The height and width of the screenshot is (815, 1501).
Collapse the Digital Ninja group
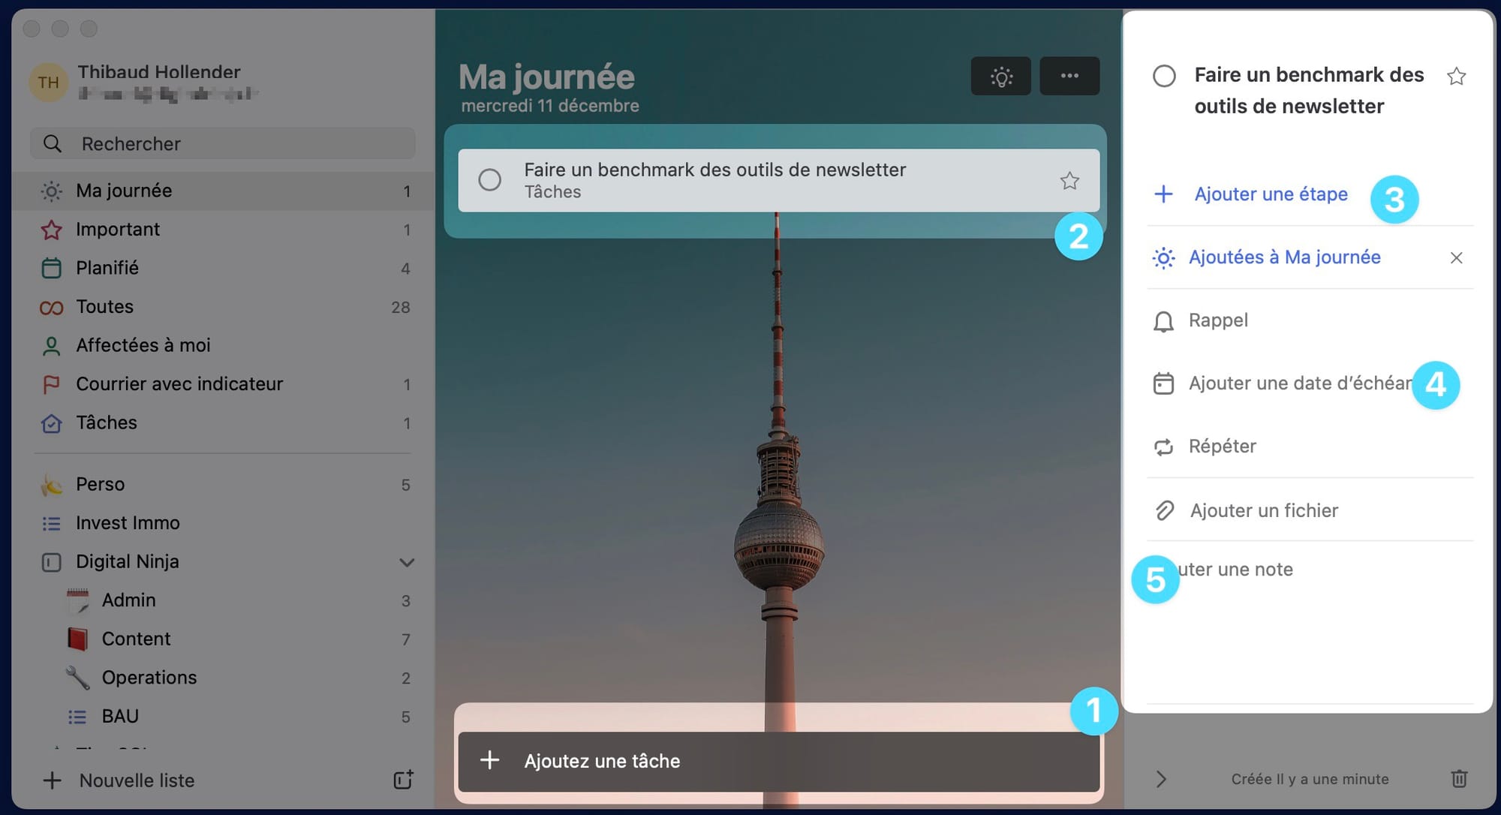click(407, 562)
